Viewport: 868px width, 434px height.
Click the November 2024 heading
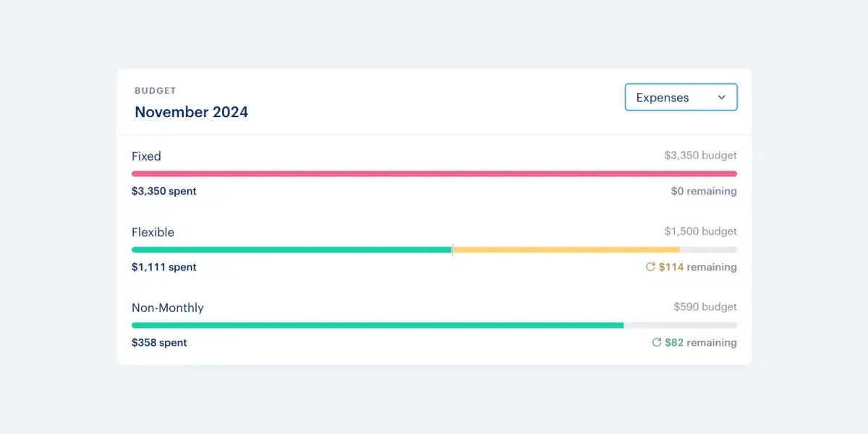(191, 112)
